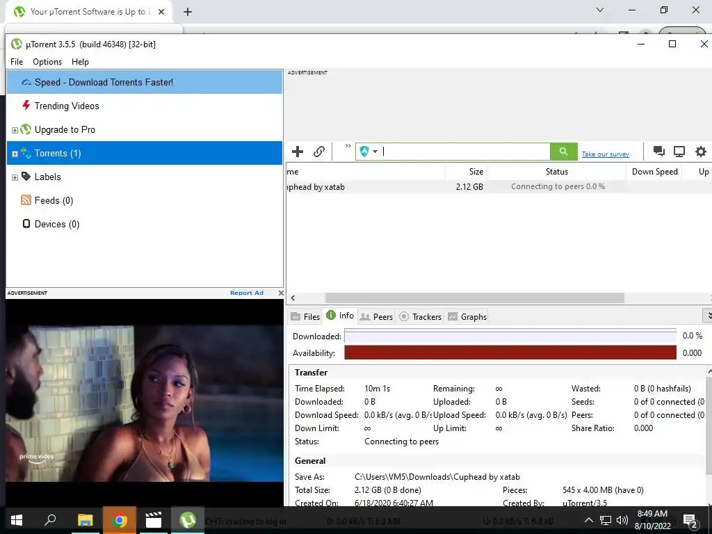This screenshot has height=534, width=712.
Task: Sort torrents by Size column header
Action: (x=466, y=172)
